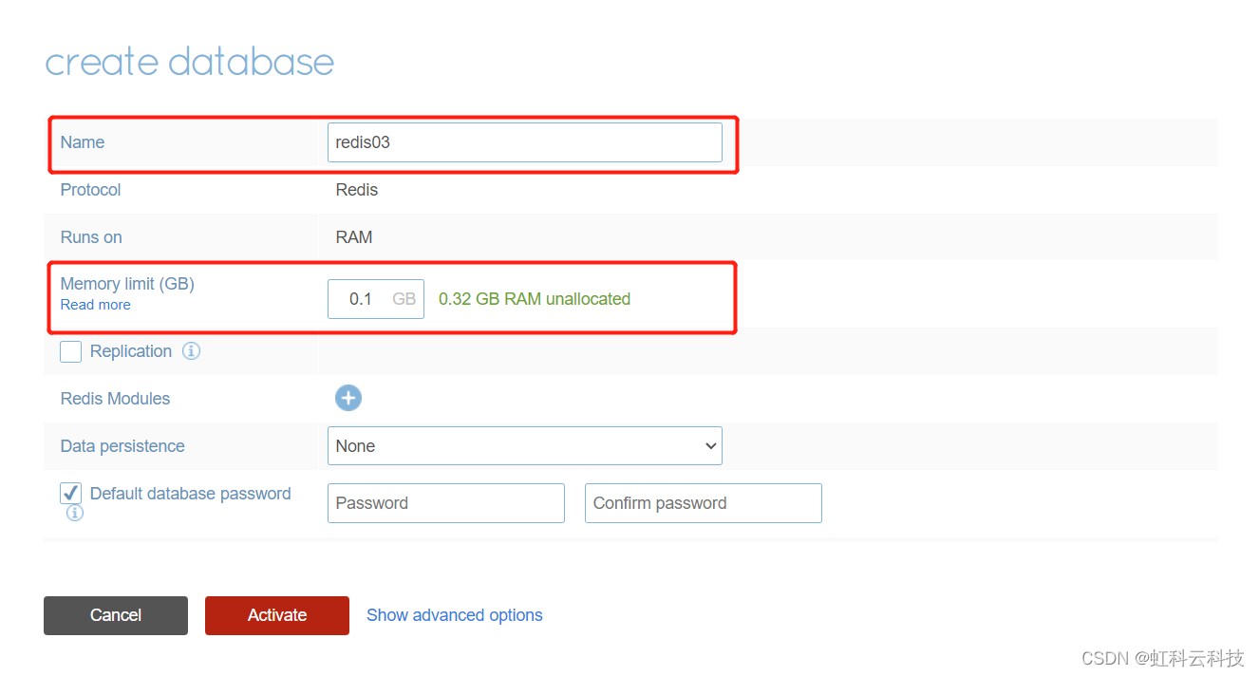Image resolution: width=1259 pixels, height=676 pixels.
Task: Open Read more link under Memory limit
Action: click(96, 305)
